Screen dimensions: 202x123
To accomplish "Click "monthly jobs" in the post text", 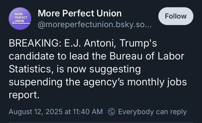I will [x=157, y=83].
